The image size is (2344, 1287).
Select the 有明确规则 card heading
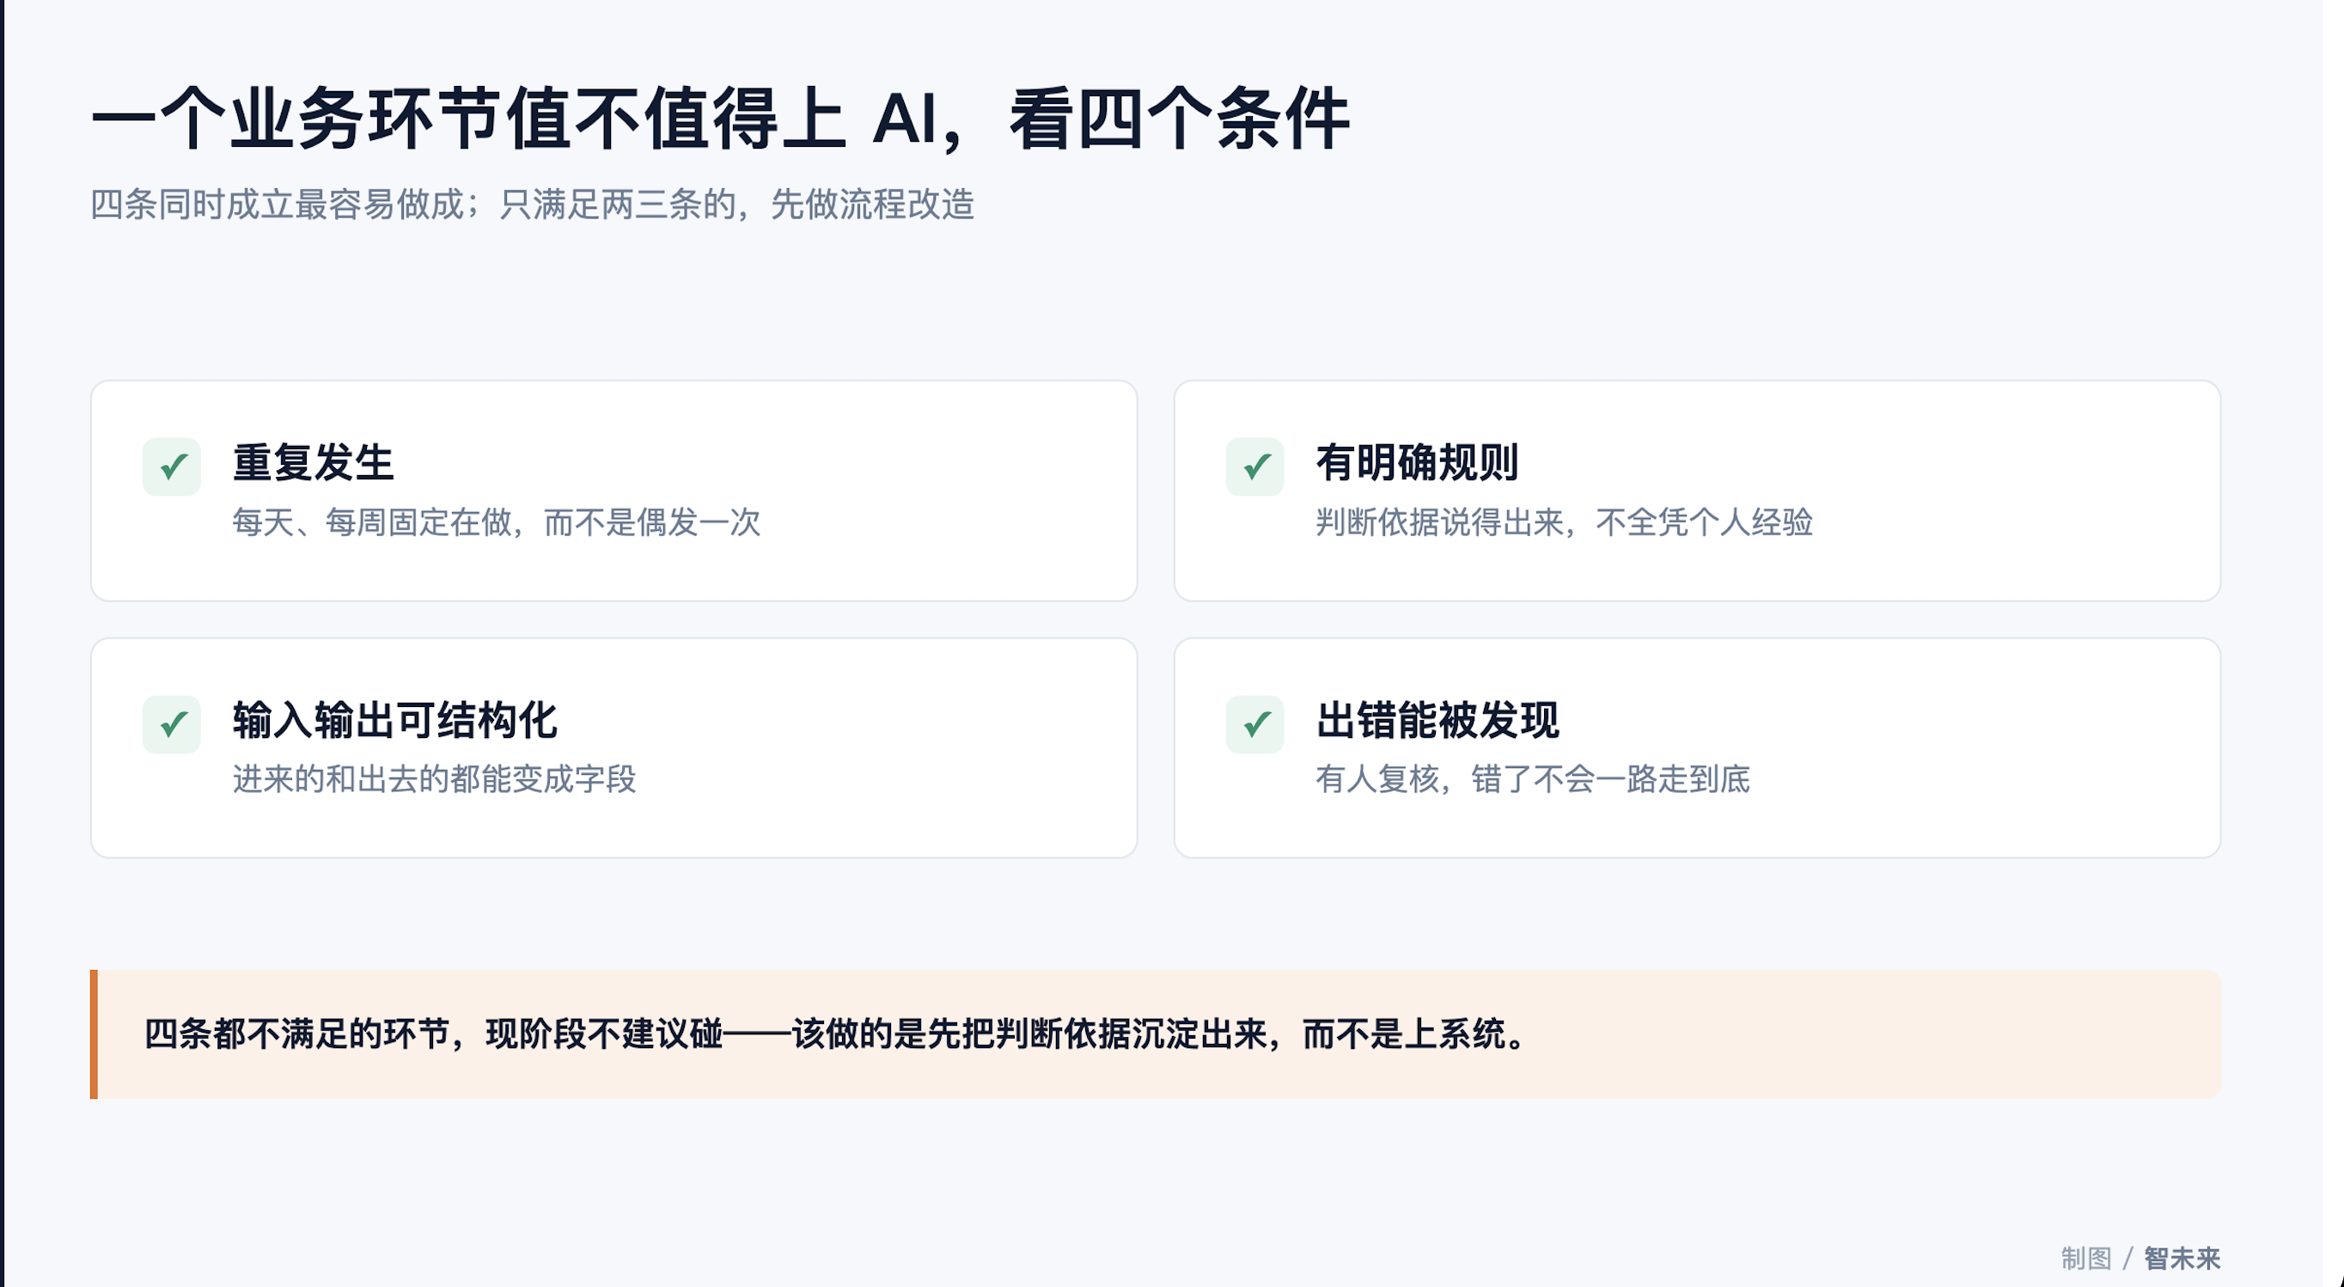pos(1417,462)
